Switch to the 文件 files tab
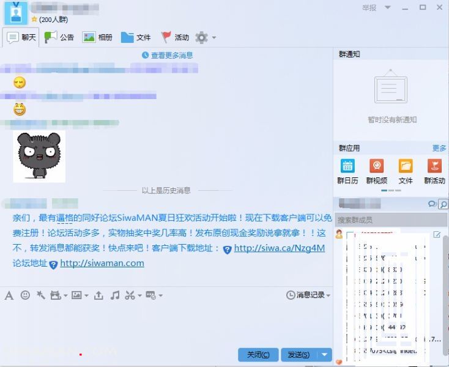The width and height of the screenshot is (449, 367). pyautogui.click(x=136, y=37)
